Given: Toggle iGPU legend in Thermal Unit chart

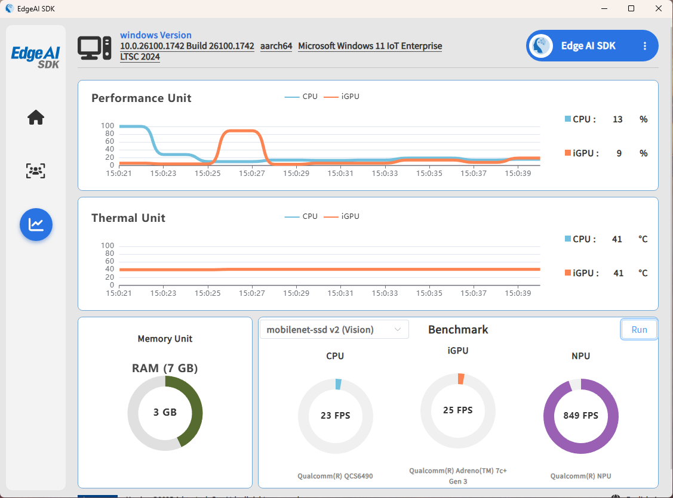Looking at the screenshot, I should click(341, 216).
